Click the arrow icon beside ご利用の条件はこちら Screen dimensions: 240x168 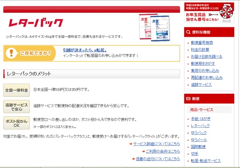click(x=143, y=151)
